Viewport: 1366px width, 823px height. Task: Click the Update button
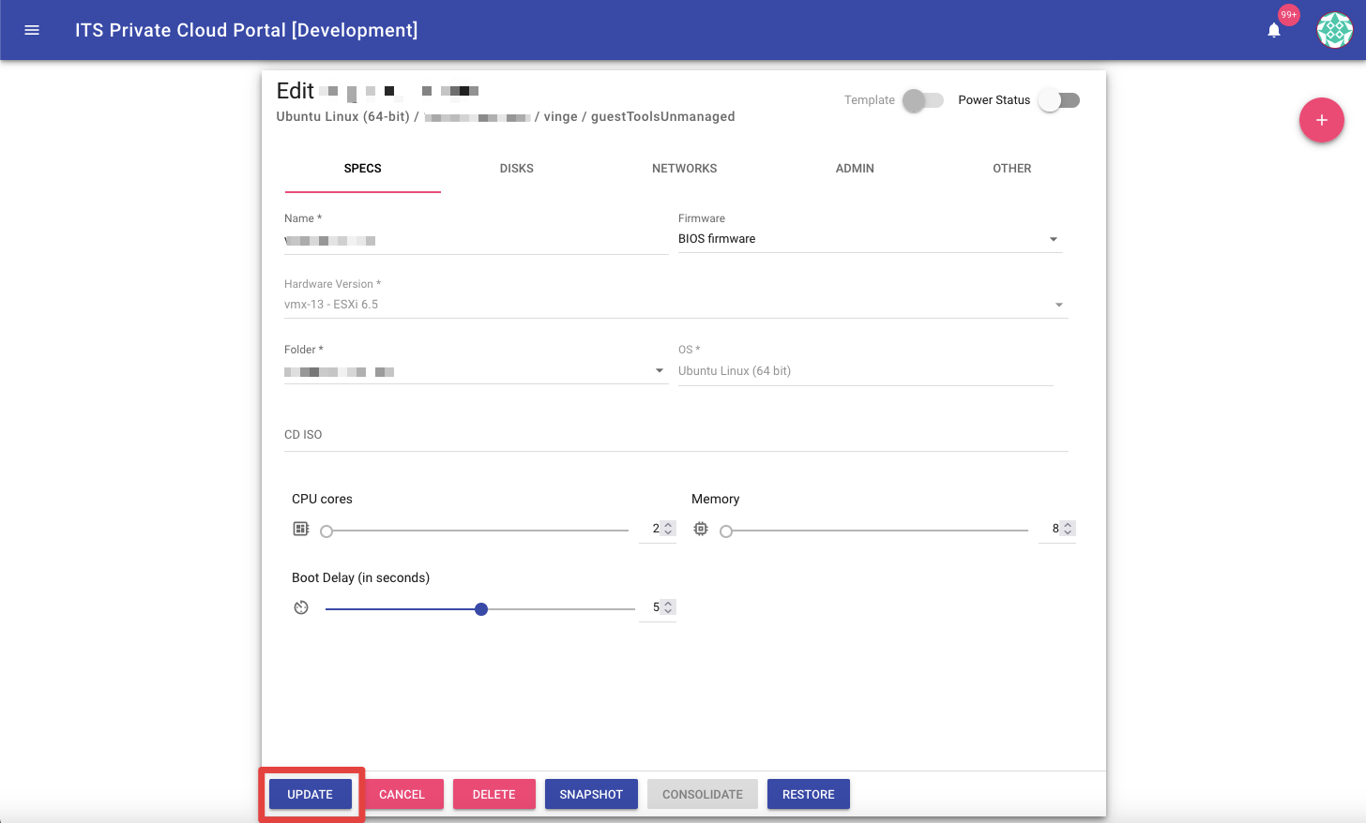tap(310, 794)
